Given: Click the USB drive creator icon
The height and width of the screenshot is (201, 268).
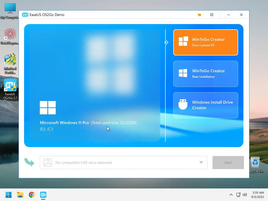Looking at the screenshot, I should point(183,104).
